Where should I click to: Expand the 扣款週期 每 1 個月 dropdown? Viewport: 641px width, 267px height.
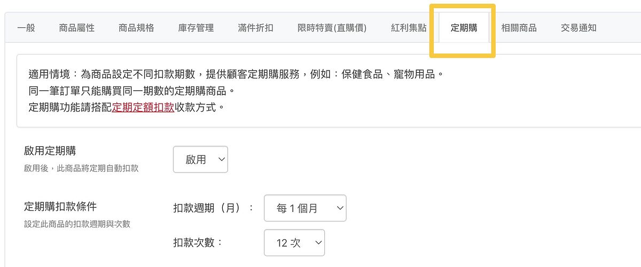[305, 208]
